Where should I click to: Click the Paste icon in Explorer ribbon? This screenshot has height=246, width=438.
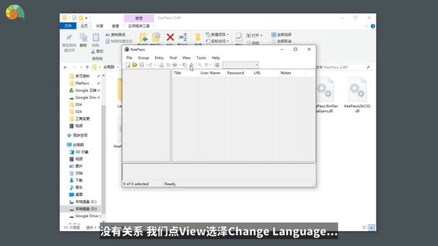click(x=96, y=38)
